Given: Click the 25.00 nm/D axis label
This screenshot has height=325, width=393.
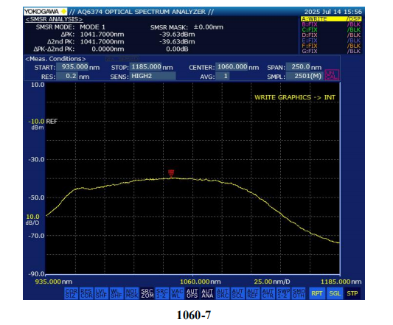Looking at the screenshot, I should tap(272, 282).
